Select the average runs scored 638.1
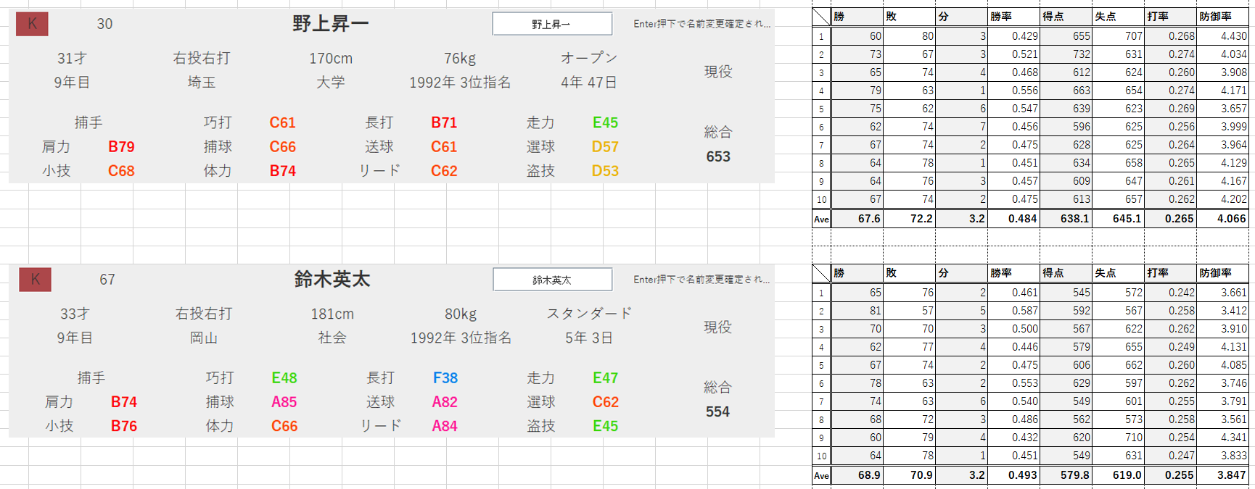Screen dimensions: 1255x489 click(x=1066, y=219)
